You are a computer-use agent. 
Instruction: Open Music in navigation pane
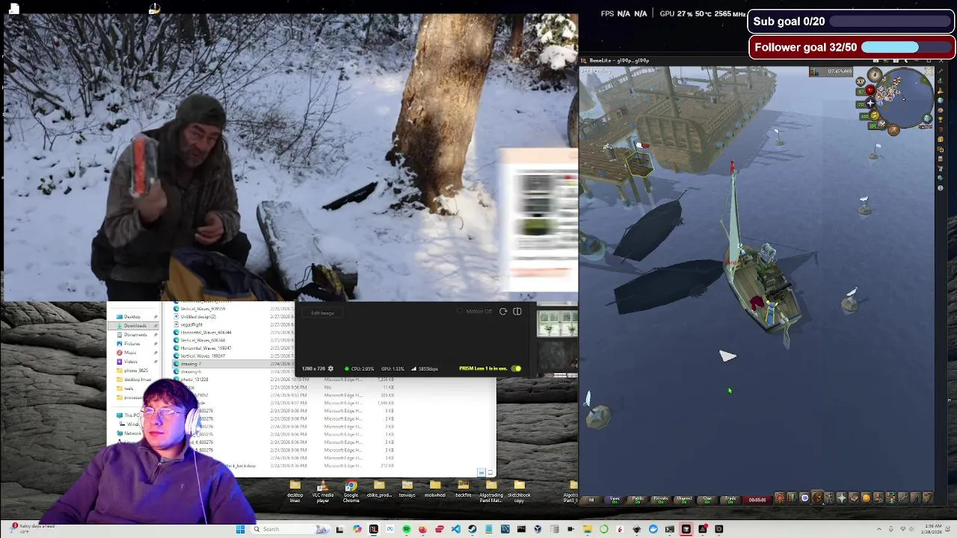point(130,353)
